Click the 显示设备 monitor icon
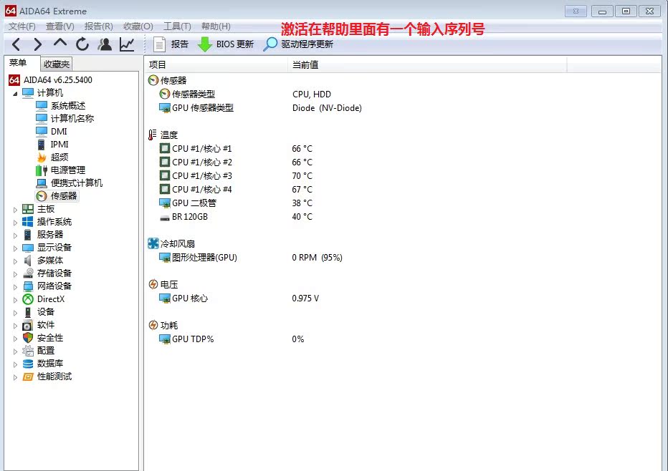668x471 pixels. click(28, 248)
